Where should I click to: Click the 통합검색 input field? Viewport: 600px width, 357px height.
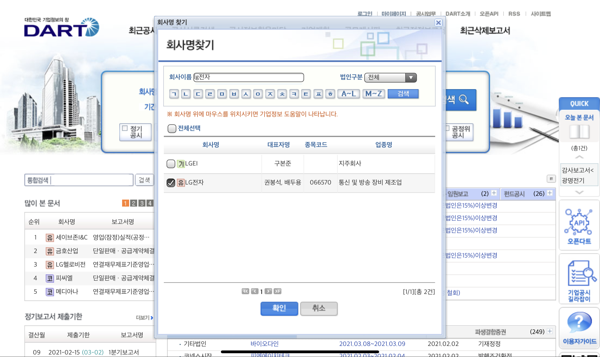click(x=79, y=180)
